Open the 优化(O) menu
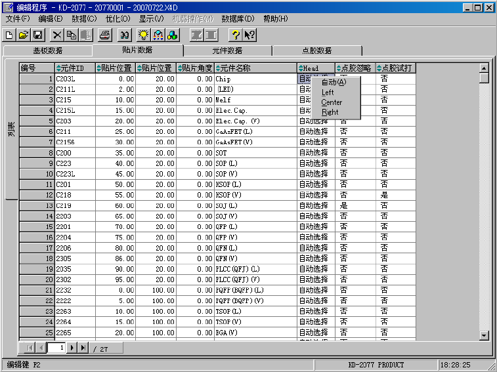Screen dimensions: 497x372 118,19
